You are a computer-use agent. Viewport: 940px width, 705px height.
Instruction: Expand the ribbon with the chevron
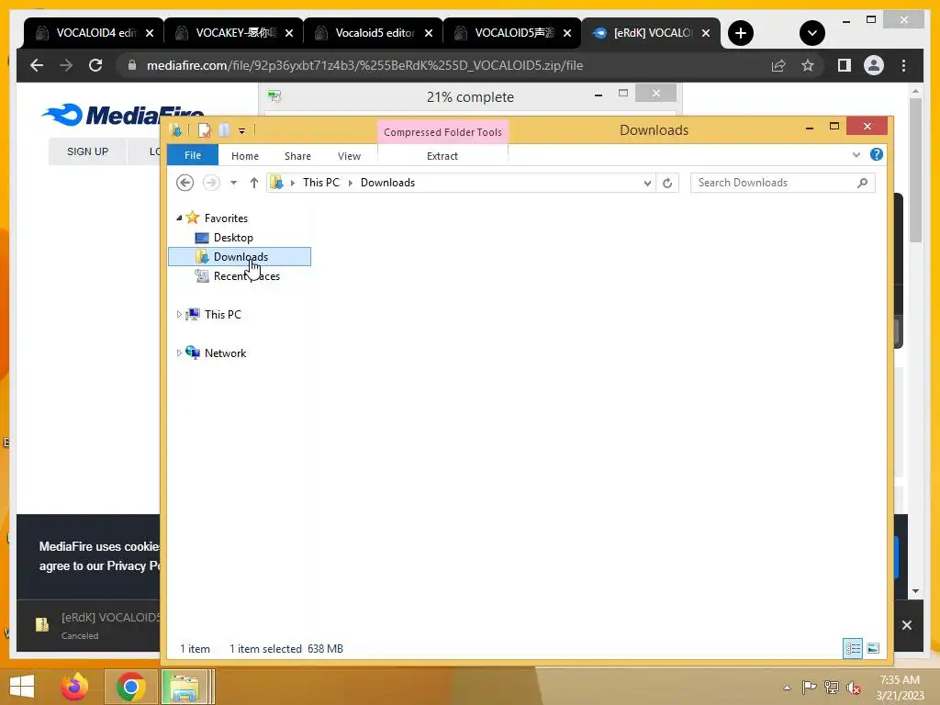point(856,154)
